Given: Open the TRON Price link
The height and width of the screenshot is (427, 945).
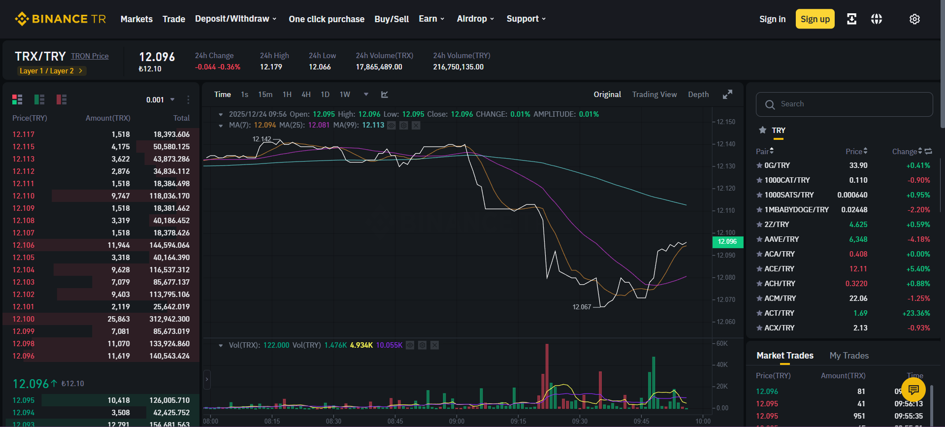Looking at the screenshot, I should (90, 56).
